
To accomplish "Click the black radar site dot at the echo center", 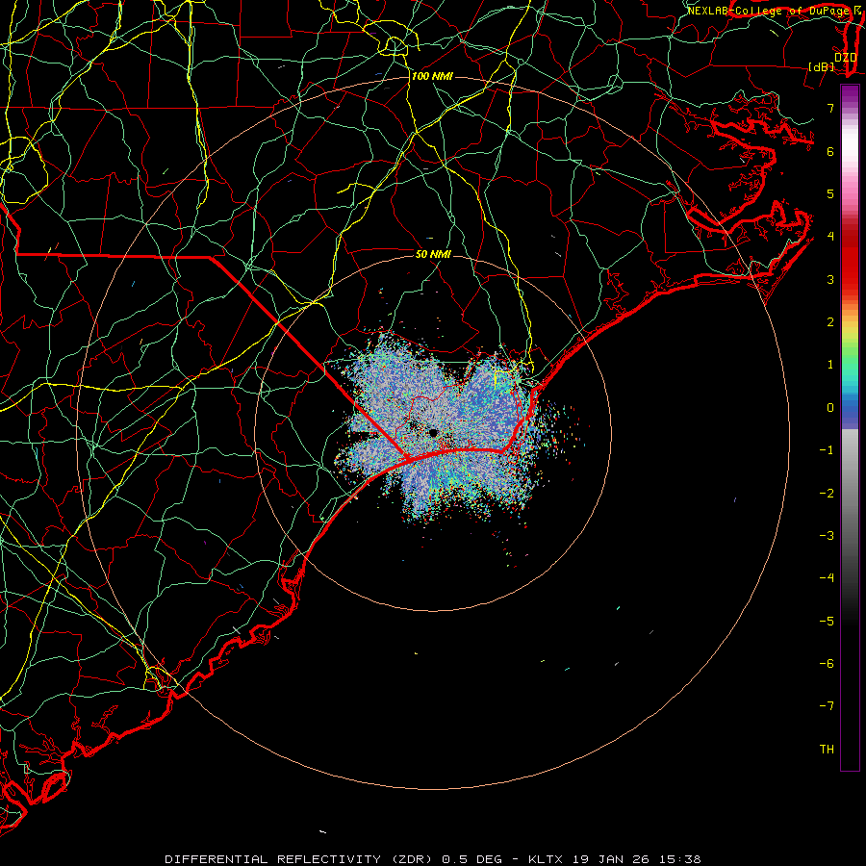I will (x=434, y=432).
